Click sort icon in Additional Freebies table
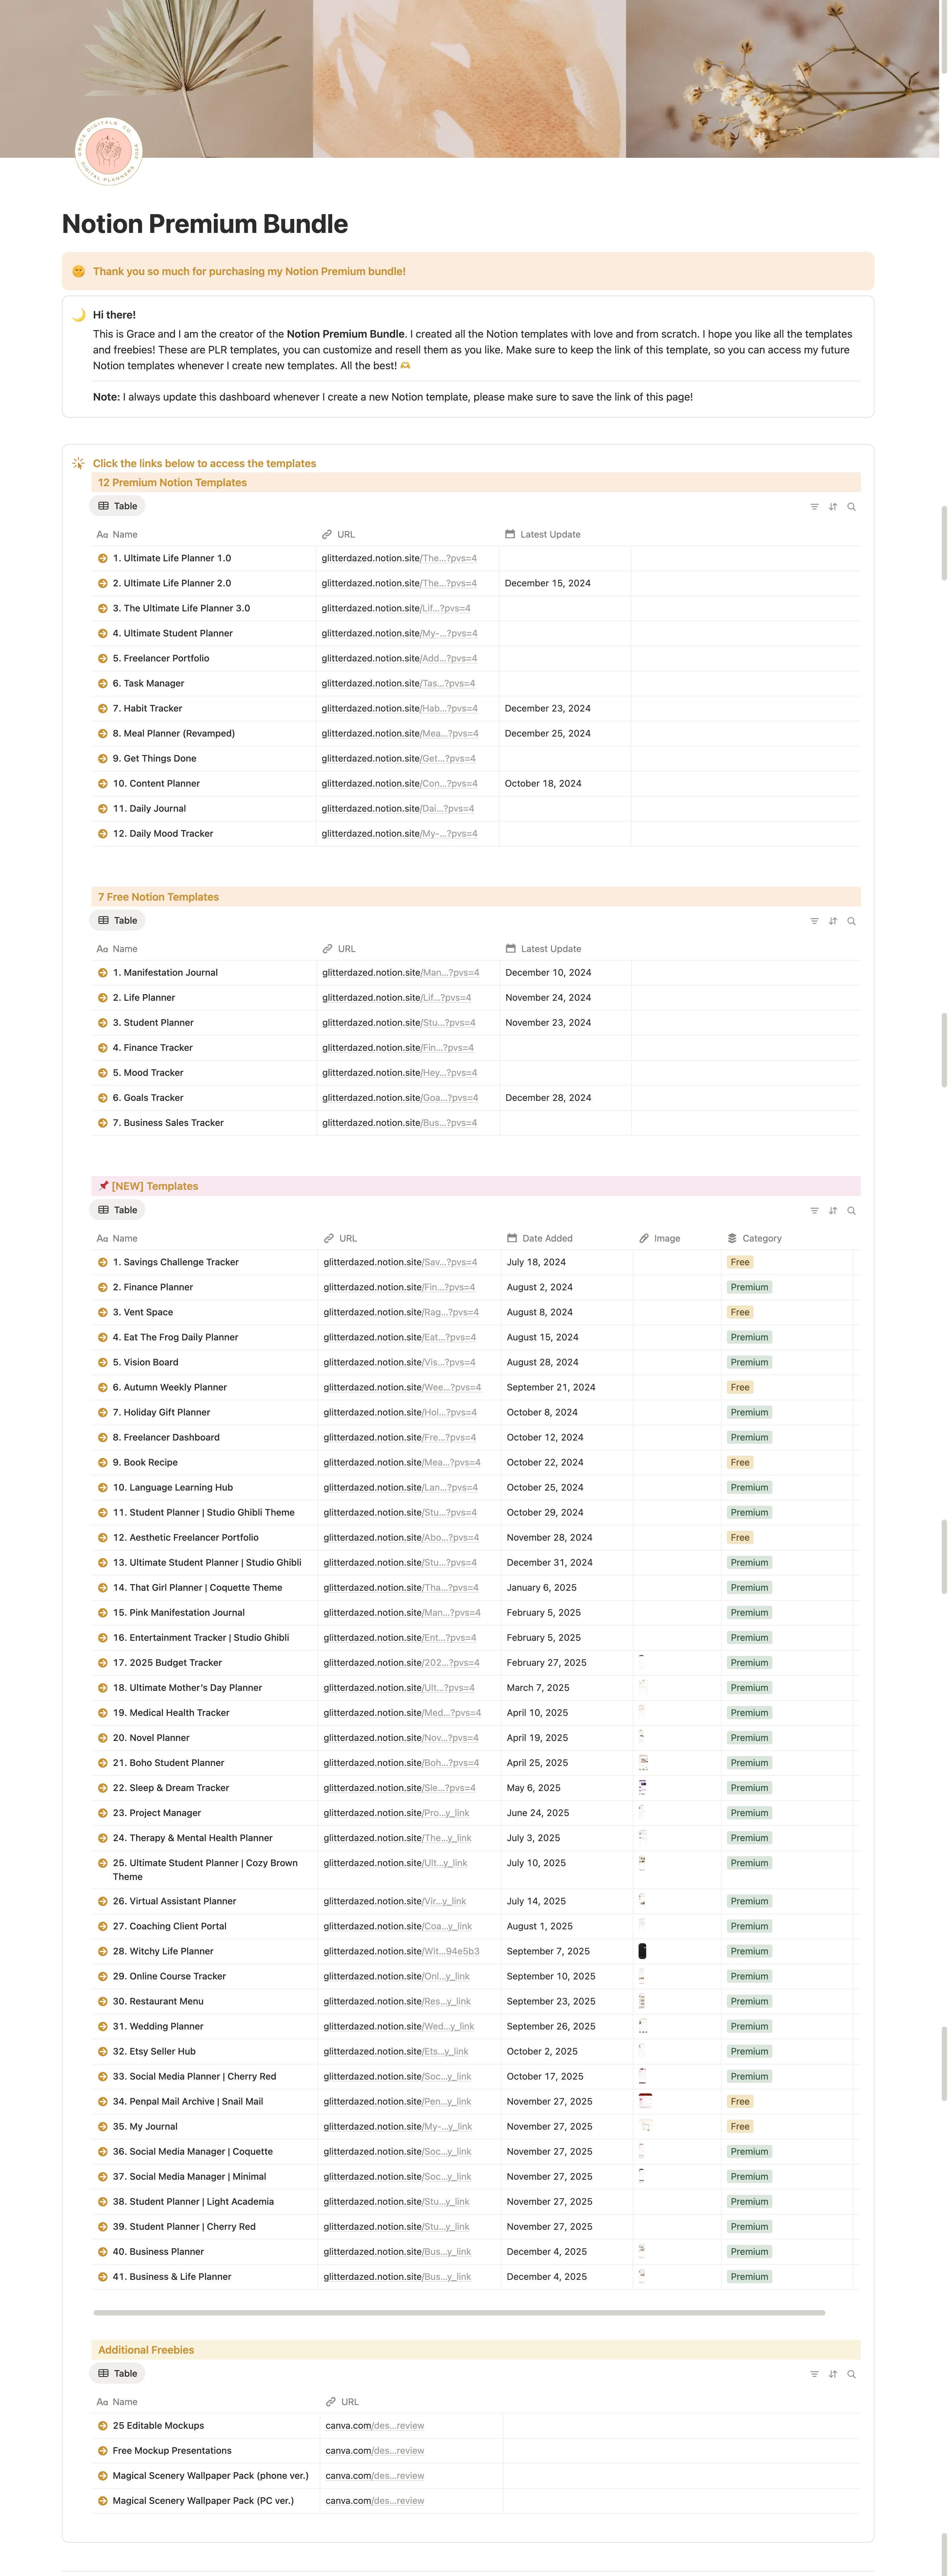Viewport: 949px width, 2576px height. pos(833,2374)
